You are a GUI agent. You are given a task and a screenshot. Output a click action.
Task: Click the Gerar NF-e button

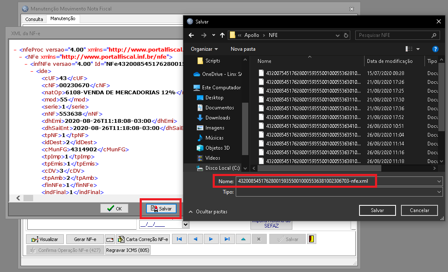coord(85,239)
